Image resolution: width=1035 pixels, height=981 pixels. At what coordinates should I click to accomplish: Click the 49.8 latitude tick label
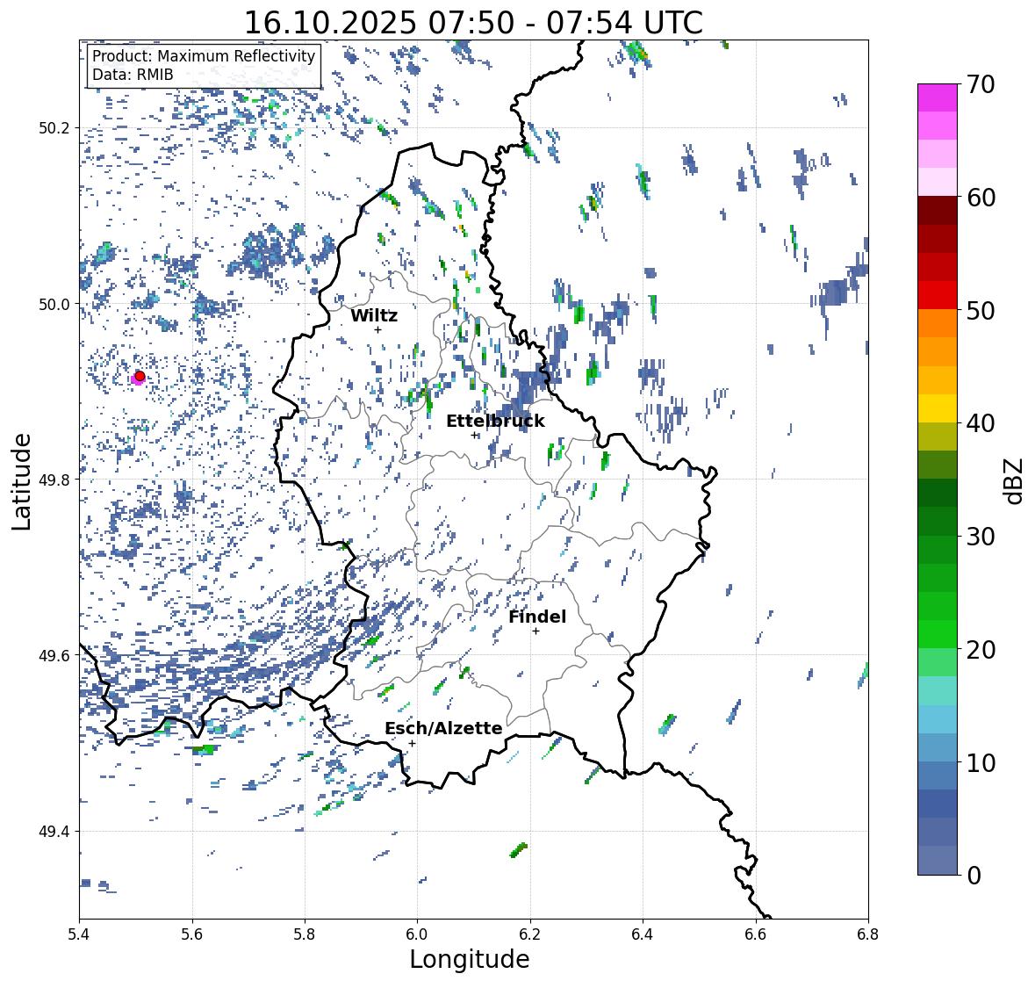pyautogui.click(x=54, y=480)
